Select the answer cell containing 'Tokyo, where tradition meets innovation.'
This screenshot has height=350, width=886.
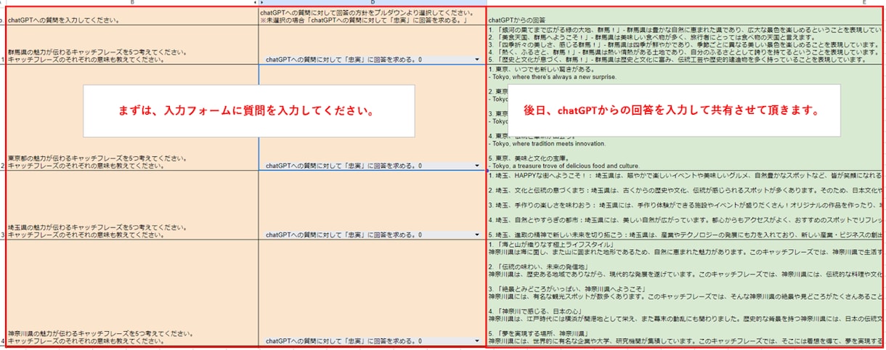point(686,117)
